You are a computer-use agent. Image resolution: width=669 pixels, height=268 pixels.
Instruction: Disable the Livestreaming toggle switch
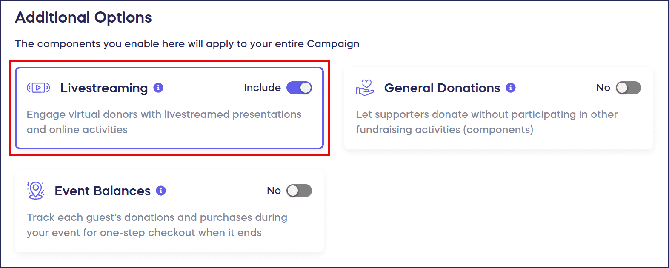coord(299,88)
